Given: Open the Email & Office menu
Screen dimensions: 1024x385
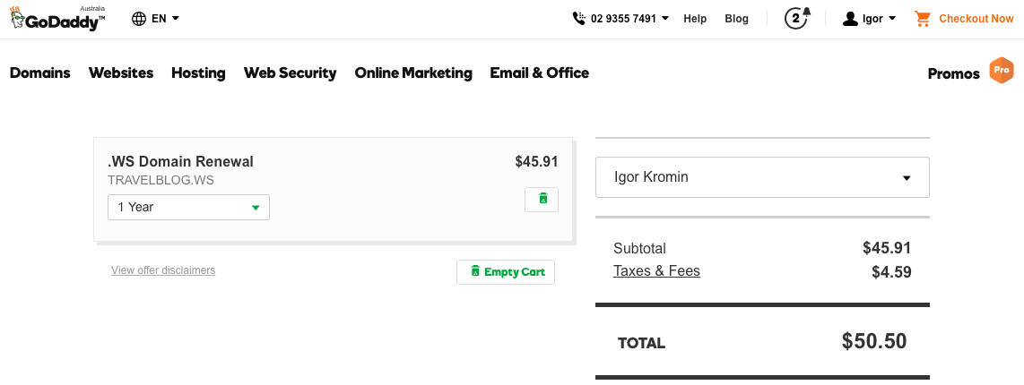Looking at the screenshot, I should (x=540, y=73).
